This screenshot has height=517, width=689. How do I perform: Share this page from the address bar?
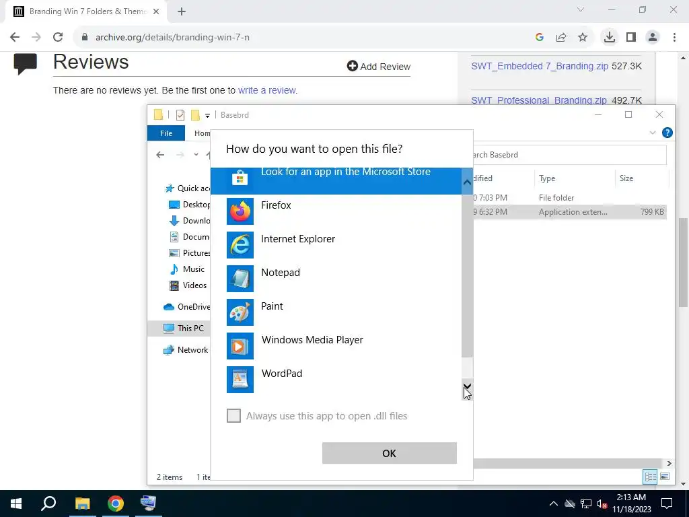561,38
